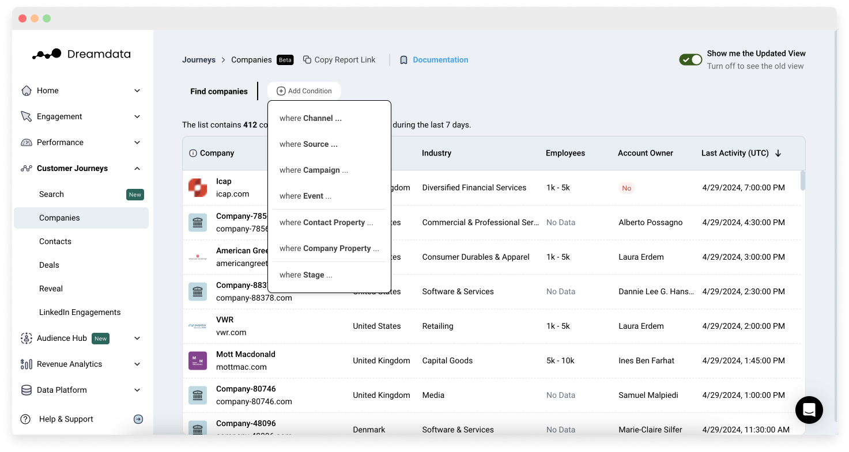This screenshot has width=849, height=452.
Task: Click the Performance gauge icon
Action: pyautogui.click(x=26, y=142)
